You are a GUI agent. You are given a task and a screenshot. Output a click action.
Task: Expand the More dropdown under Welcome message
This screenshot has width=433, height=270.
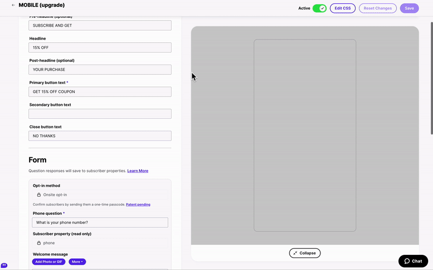click(77, 262)
